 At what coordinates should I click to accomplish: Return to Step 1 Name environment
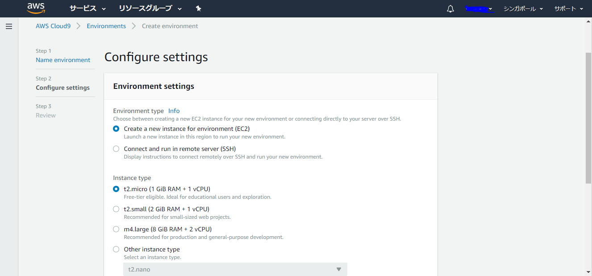(63, 60)
